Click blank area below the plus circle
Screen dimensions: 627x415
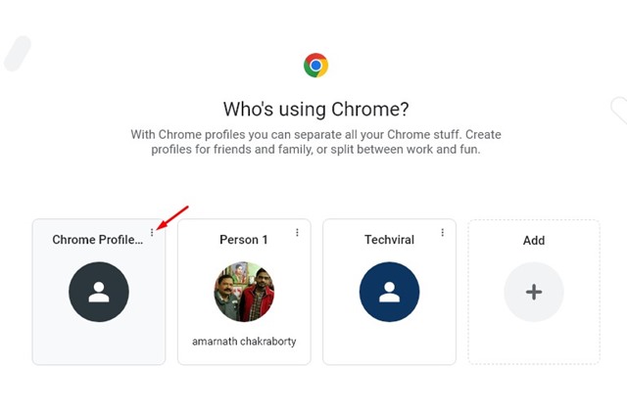click(x=534, y=343)
